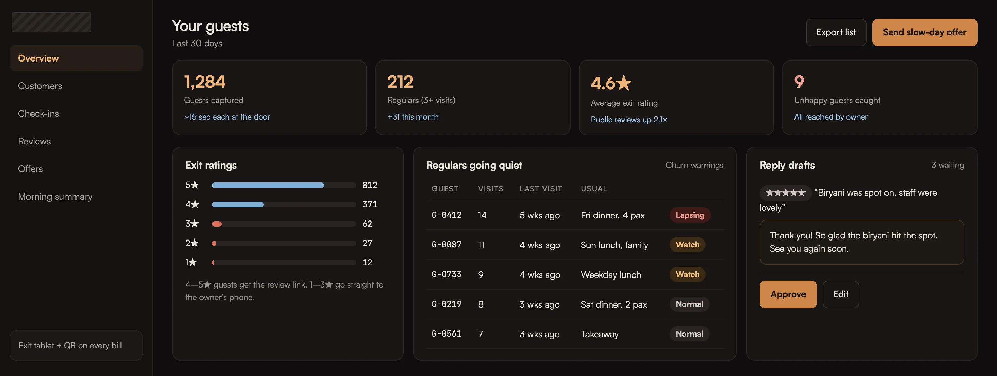Screen dimensions: 997x376
Task: Click the 4★ exit rating bar
Action: point(283,205)
